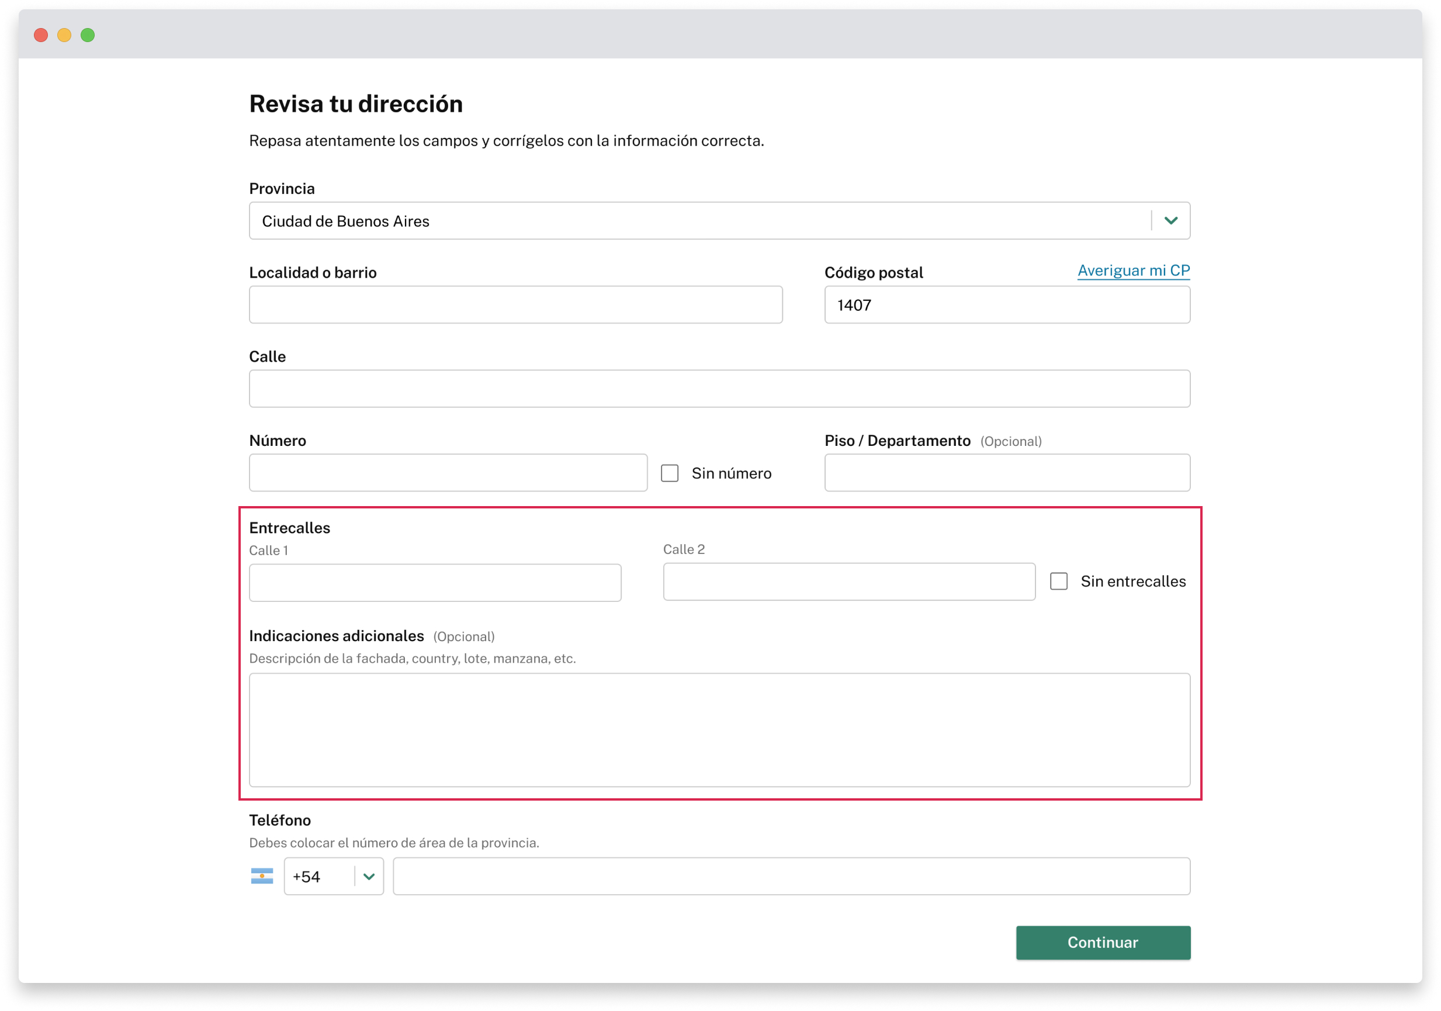Click the yellow minimize window button
The width and height of the screenshot is (1441, 1011).
(x=64, y=35)
